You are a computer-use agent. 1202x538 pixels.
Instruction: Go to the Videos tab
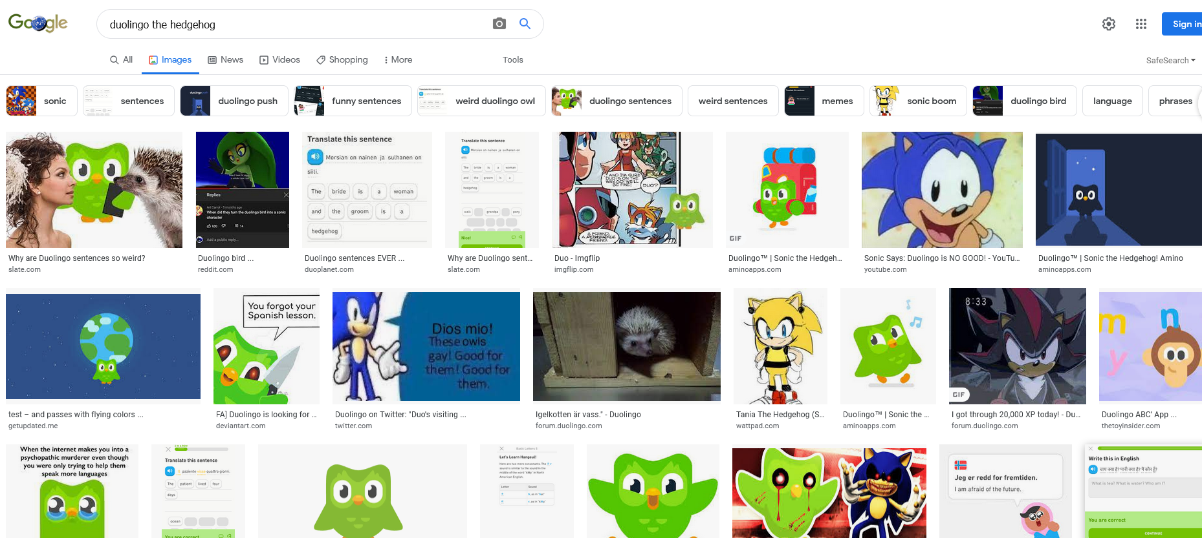point(279,59)
